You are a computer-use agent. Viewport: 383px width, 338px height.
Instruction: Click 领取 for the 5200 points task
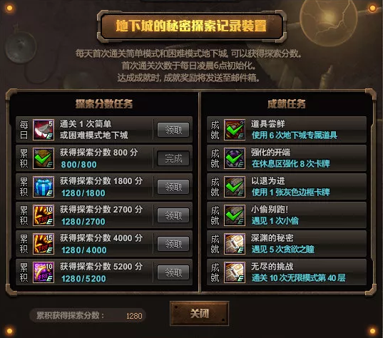(x=173, y=272)
